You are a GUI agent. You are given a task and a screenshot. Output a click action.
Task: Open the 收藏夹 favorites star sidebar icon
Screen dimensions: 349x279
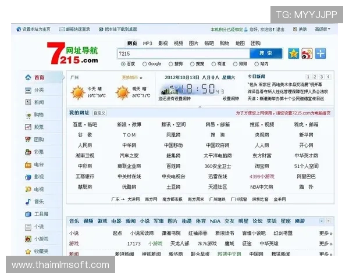coord(29,252)
